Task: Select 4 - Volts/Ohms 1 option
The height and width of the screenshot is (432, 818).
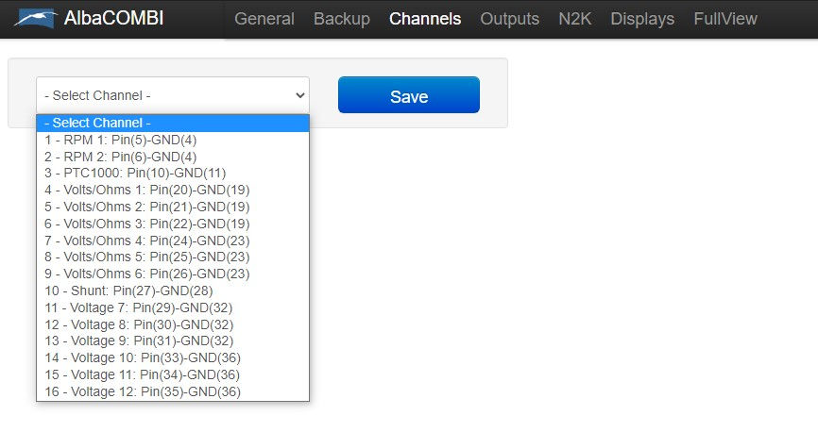Action: pyautogui.click(x=173, y=191)
